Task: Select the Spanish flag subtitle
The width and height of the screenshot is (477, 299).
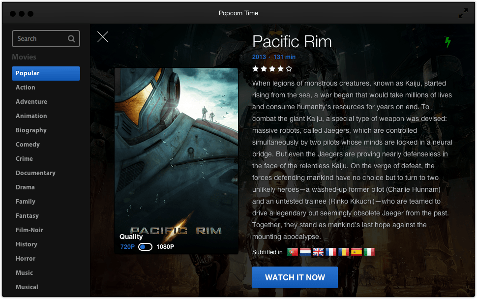Action: [x=357, y=252]
